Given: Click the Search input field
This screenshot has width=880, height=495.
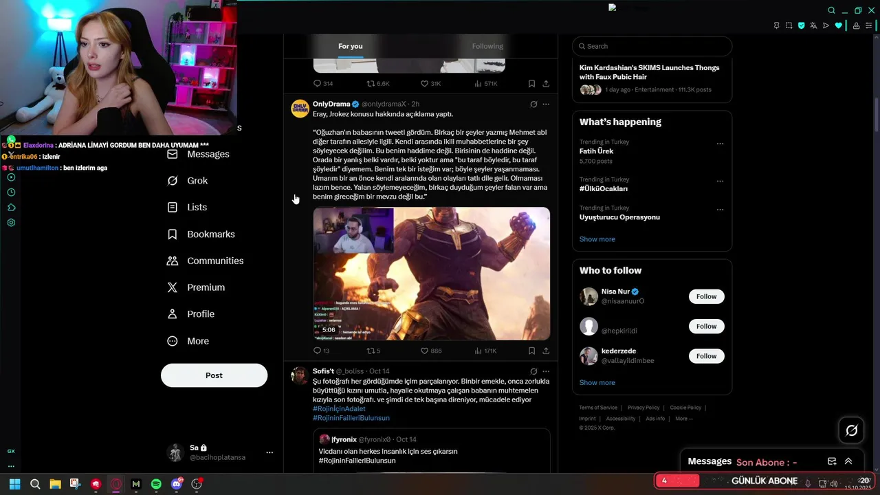Looking at the screenshot, I should (652, 46).
